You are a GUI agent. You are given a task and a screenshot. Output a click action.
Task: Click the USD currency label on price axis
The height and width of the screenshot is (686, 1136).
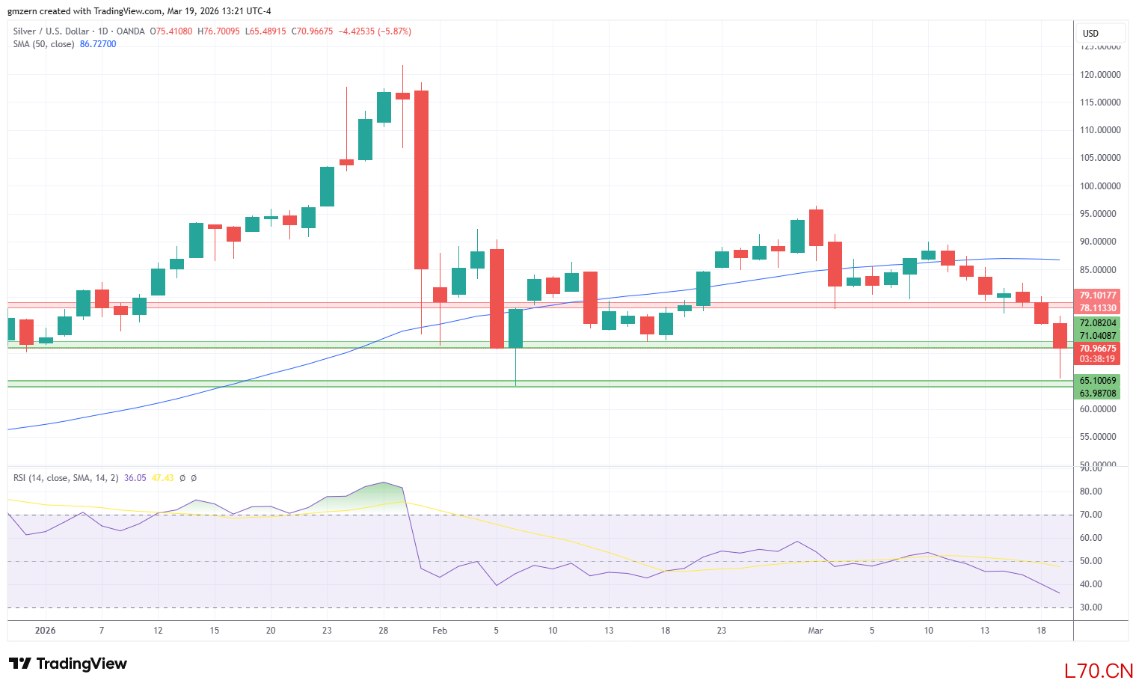(x=1091, y=33)
